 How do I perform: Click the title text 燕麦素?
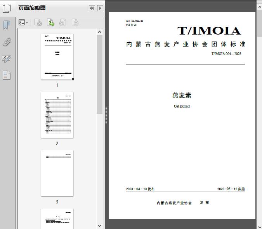tap(182, 95)
